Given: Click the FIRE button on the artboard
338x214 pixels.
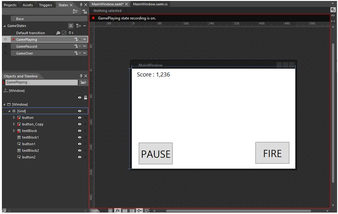Looking at the screenshot, I should click(x=272, y=153).
